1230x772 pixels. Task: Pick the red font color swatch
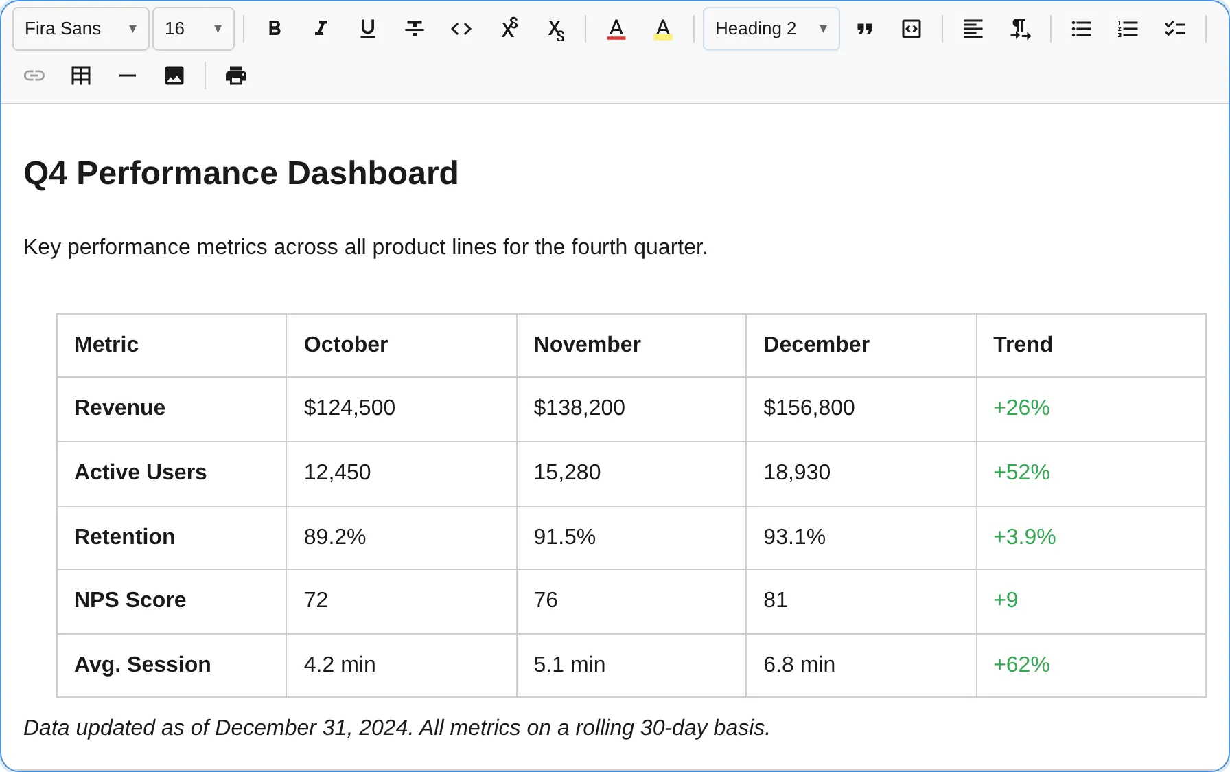(x=616, y=29)
